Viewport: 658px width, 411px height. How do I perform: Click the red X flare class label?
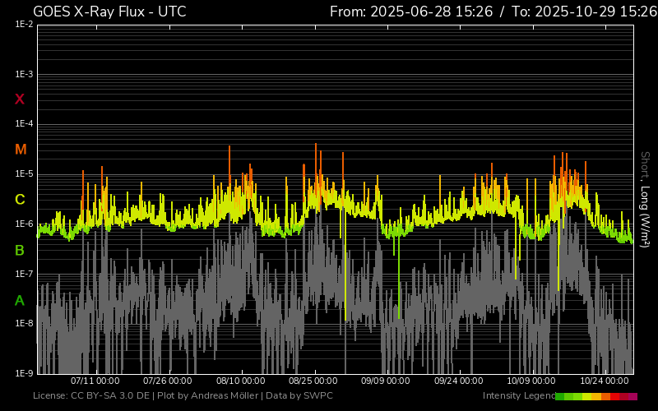[x=20, y=99]
